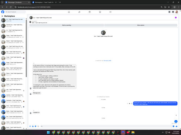Click the Search Facebook field
Screen dimensions: 181x135
(x=16, y=12)
